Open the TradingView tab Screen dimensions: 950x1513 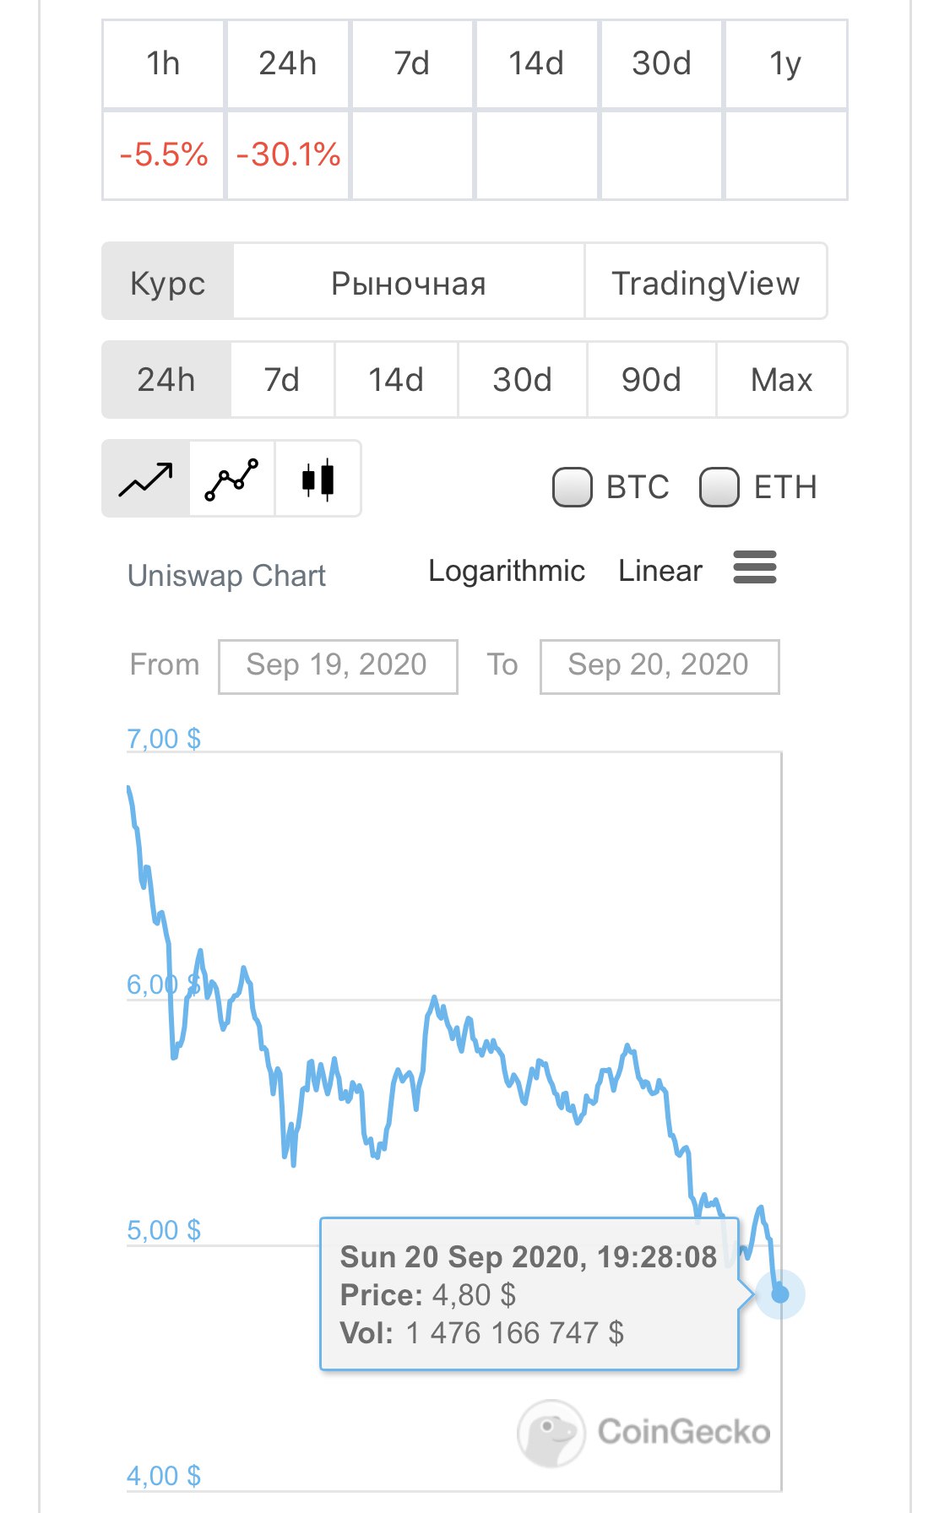(x=706, y=282)
